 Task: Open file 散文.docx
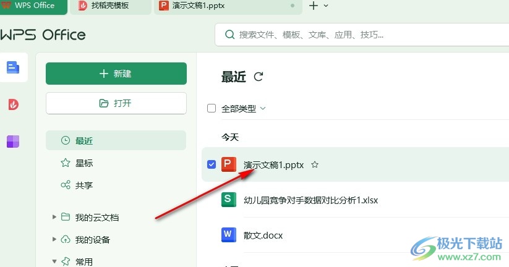tap(263, 235)
